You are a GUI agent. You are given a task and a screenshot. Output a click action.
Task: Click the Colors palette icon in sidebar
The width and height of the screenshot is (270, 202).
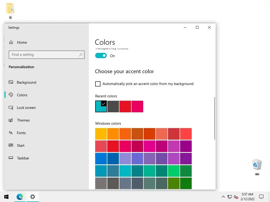pyautogui.click(x=11, y=95)
